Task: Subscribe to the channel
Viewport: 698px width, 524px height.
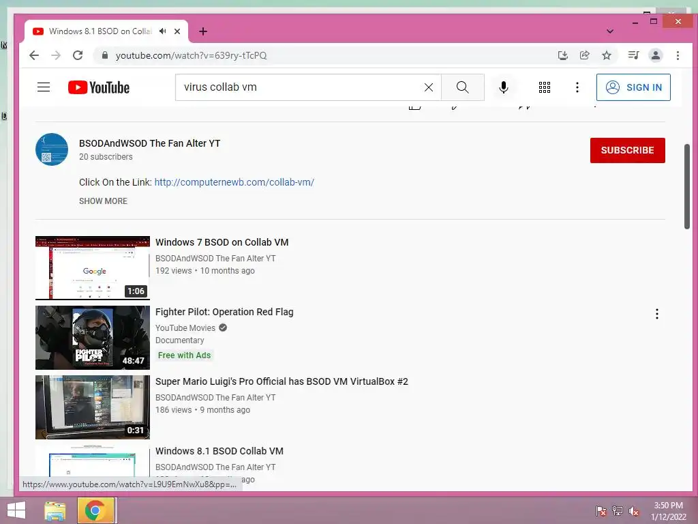Action: point(627,150)
